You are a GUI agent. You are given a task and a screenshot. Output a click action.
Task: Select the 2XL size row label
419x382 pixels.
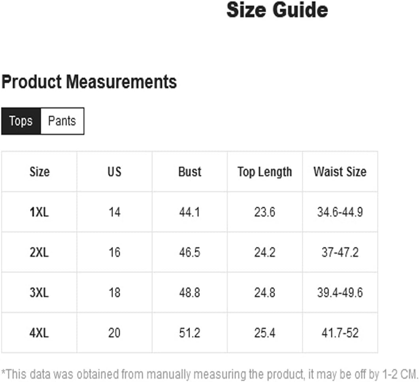click(x=39, y=252)
